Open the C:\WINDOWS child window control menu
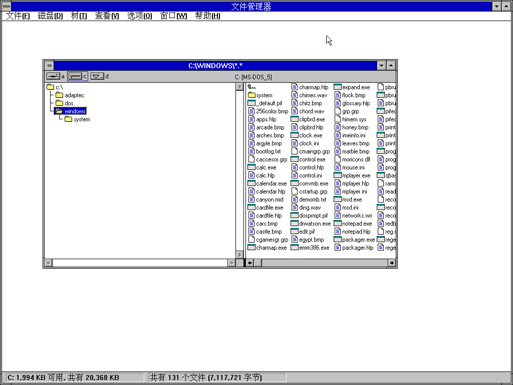 click(49, 66)
